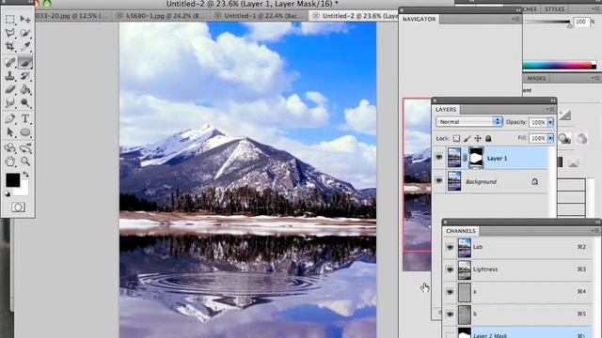Close the Untitled-1 document tab

click(x=217, y=16)
